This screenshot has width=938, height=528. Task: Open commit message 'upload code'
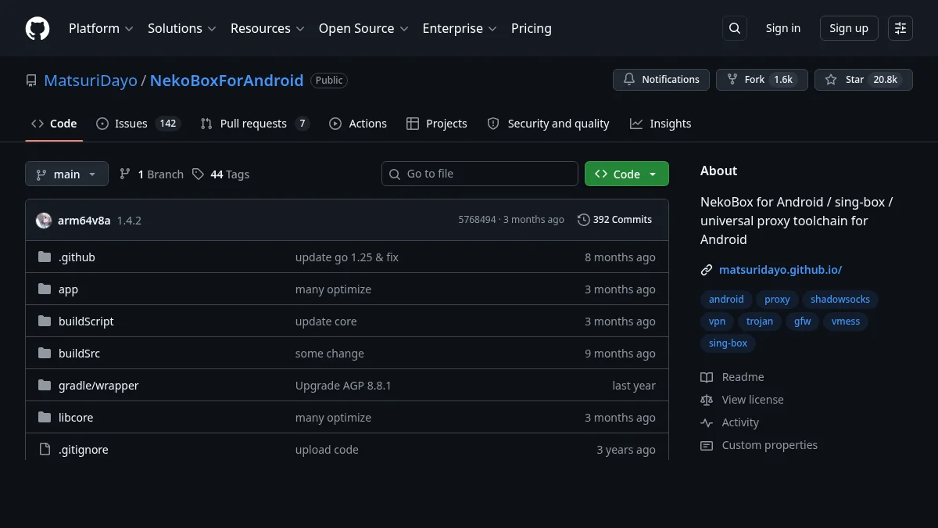pyautogui.click(x=327, y=450)
